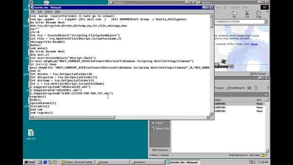The width and height of the screenshot is (293, 165).
Task: Open Notepad Search menu
Action: point(49,11)
